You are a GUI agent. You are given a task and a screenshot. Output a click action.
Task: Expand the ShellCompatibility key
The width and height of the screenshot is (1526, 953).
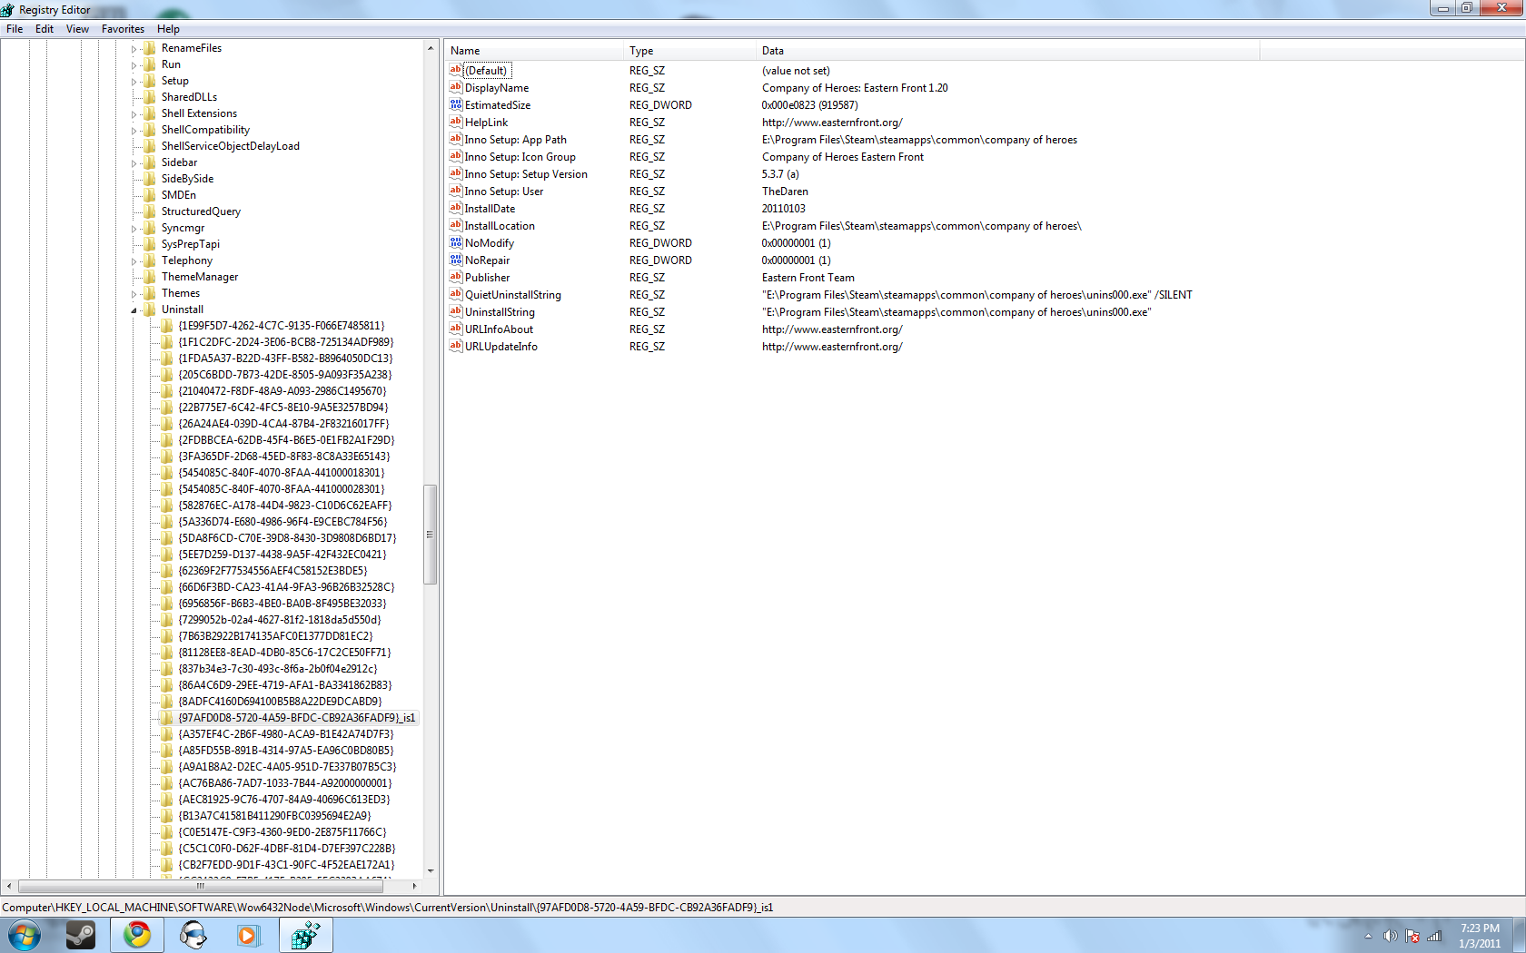point(134,131)
